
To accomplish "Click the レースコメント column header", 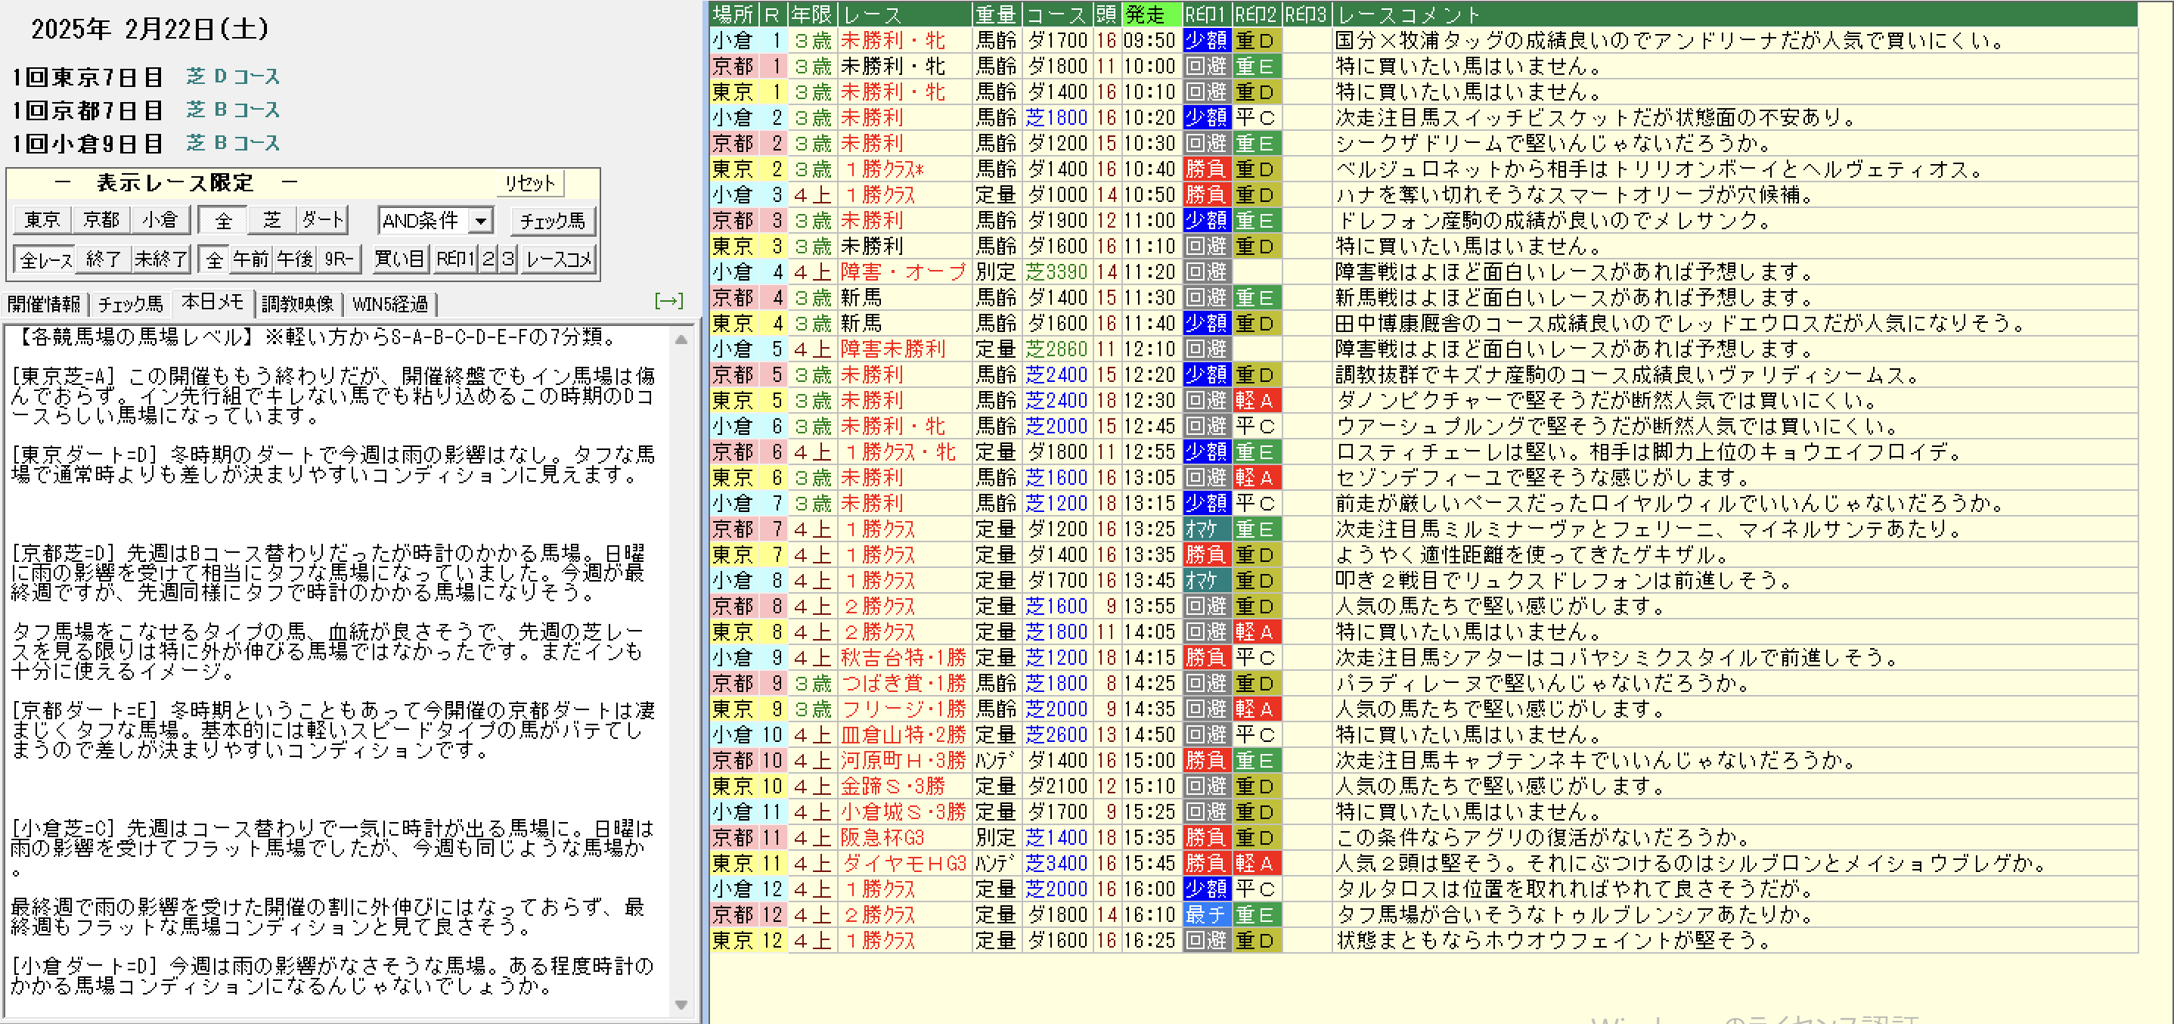I will click(x=1735, y=14).
